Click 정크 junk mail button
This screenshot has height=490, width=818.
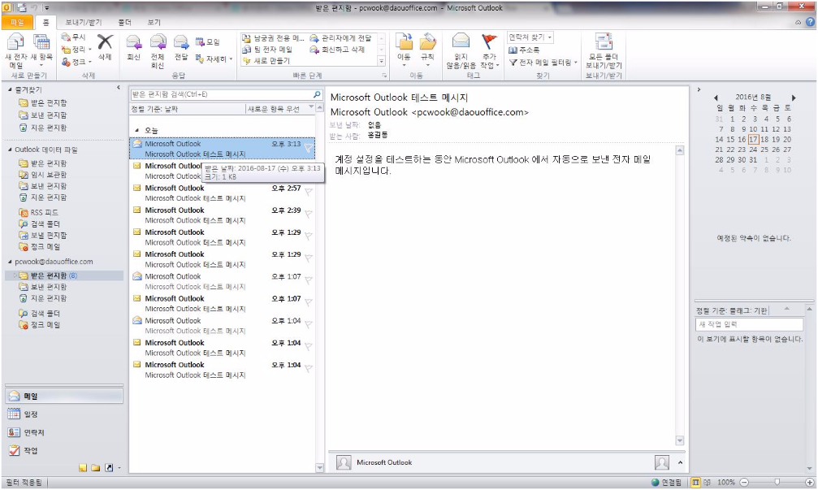[x=76, y=62]
